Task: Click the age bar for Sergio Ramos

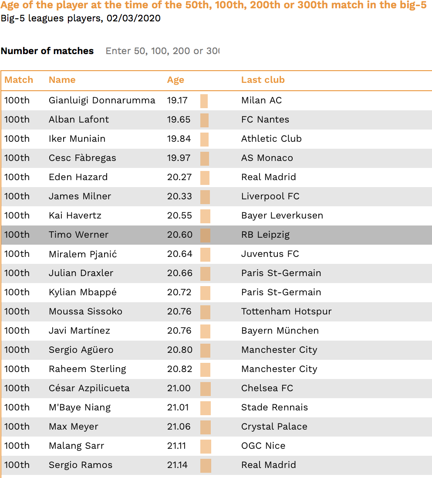Action: tap(206, 465)
